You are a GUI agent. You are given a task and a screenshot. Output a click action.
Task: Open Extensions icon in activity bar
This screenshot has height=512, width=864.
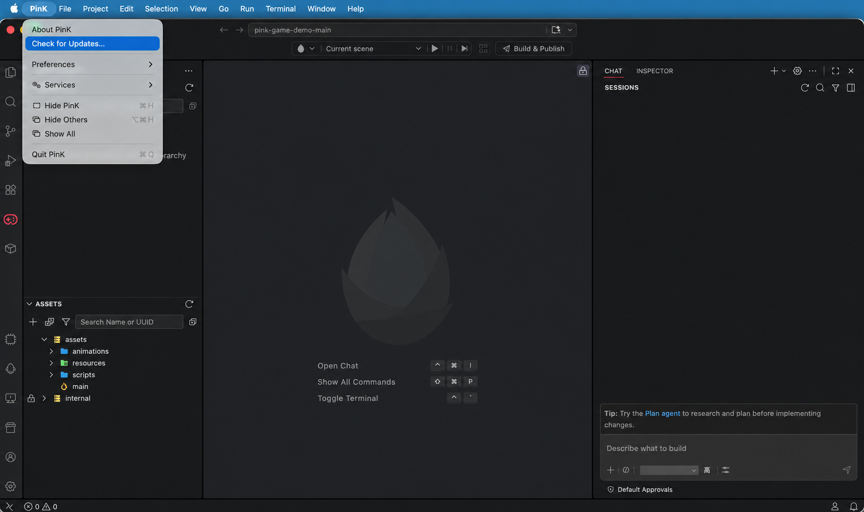tap(11, 190)
